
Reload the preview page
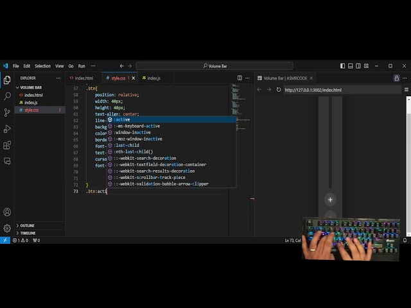(279, 90)
